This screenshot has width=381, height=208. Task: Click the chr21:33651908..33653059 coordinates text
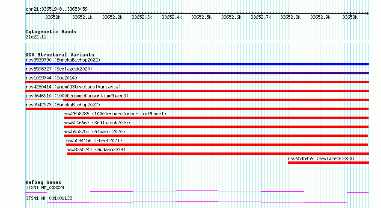(57, 9)
